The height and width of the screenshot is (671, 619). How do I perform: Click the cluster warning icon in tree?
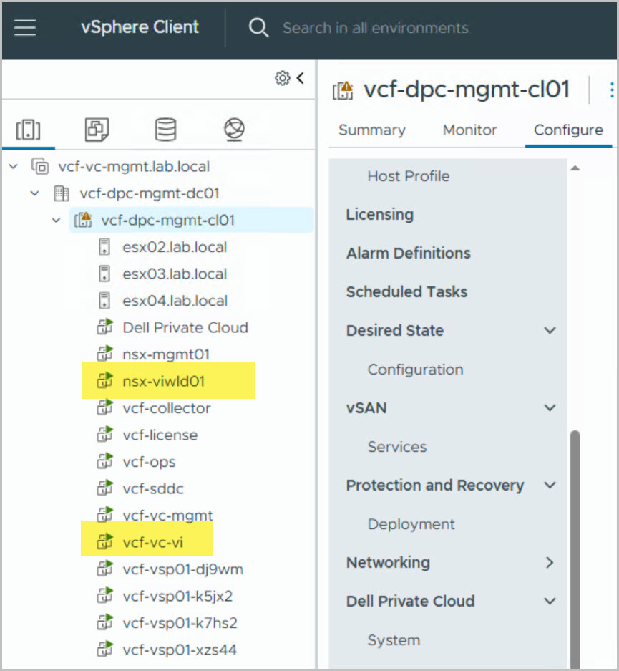coord(83,220)
